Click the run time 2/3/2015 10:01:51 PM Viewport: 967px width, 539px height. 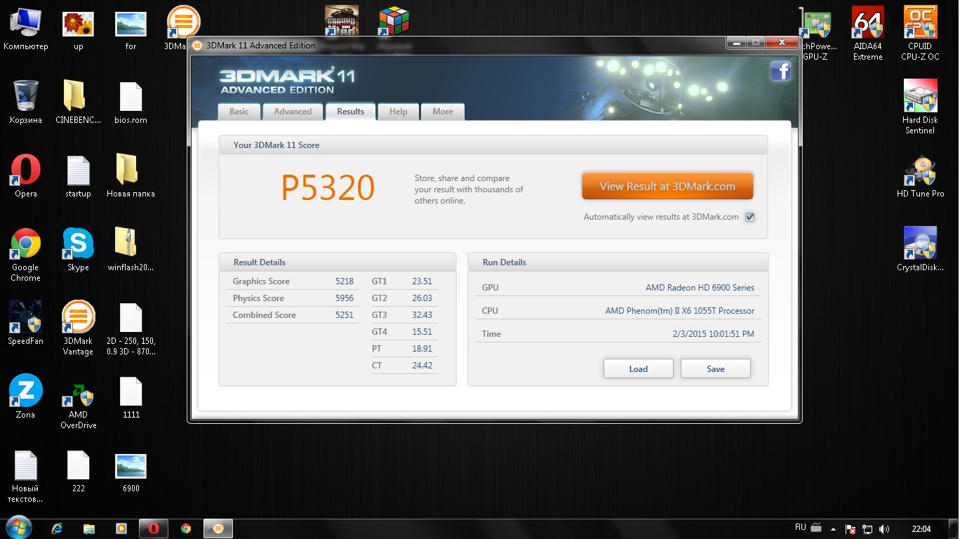[713, 334]
